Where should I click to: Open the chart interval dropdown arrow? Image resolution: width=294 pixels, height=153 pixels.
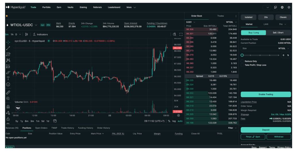[x=20, y=34]
